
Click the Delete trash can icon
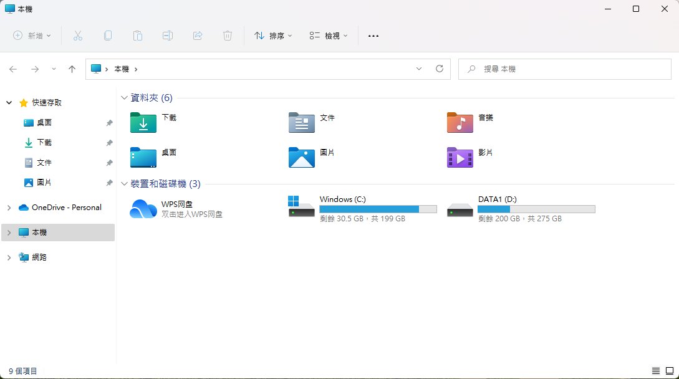pos(228,36)
